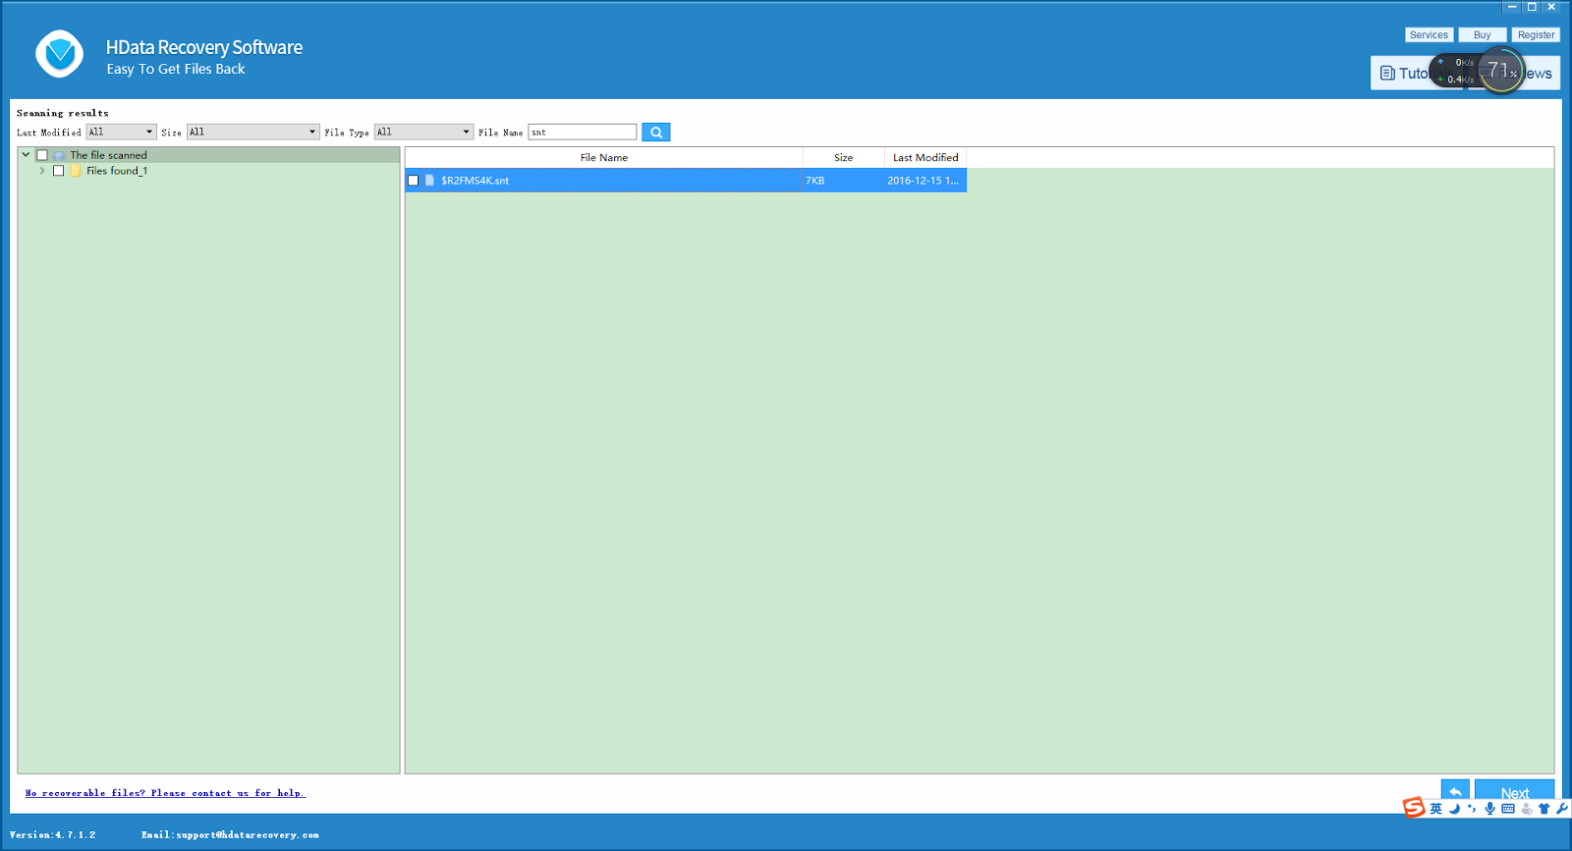Toggle the punctuation mode icon in IME bar
Image resolution: width=1572 pixels, height=851 pixels.
(1472, 809)
